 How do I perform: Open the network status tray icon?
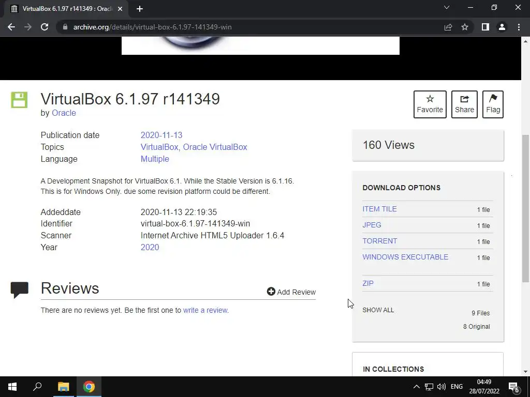coord(429,387)
